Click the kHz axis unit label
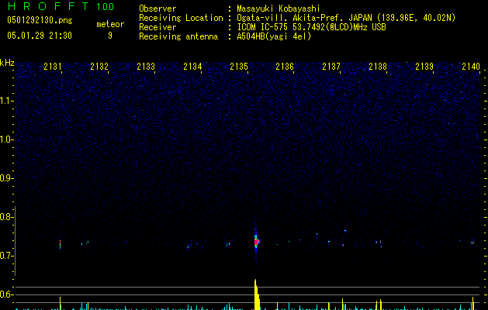488x310 pixels. (7, 63)
